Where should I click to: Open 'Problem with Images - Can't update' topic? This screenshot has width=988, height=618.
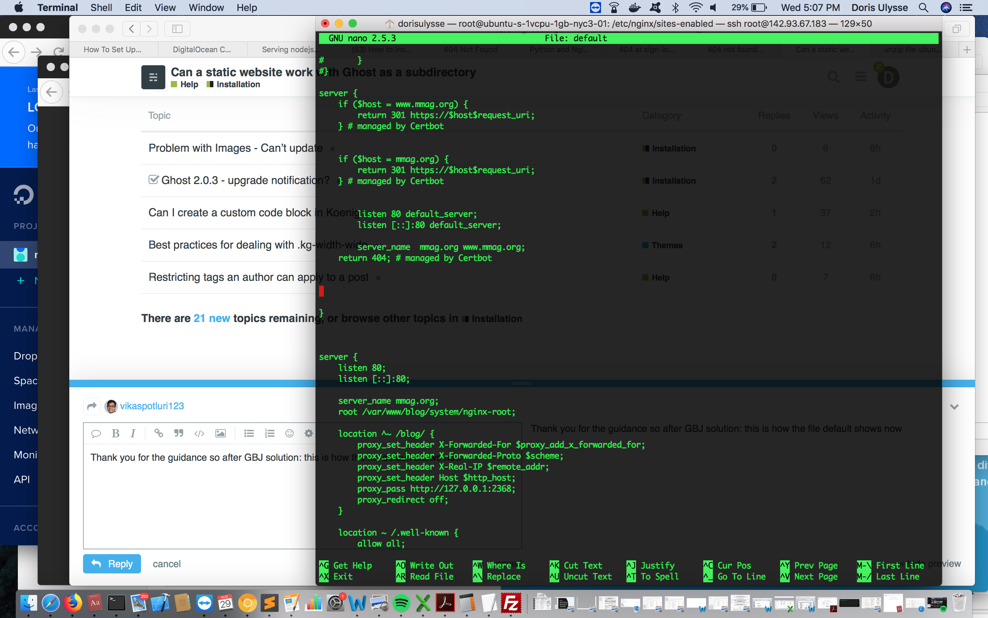pos(236,148)
